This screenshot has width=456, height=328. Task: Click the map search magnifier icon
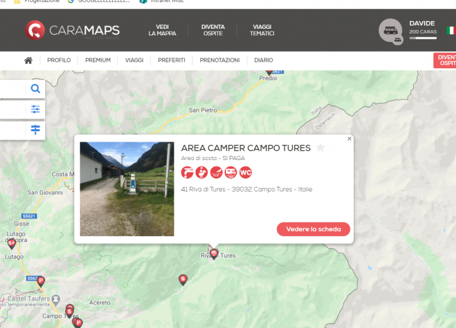pyautogui.click(x=35, y=89)
